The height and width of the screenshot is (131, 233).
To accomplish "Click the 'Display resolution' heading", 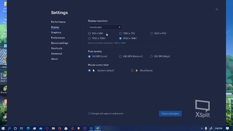I will click(98, 21).
